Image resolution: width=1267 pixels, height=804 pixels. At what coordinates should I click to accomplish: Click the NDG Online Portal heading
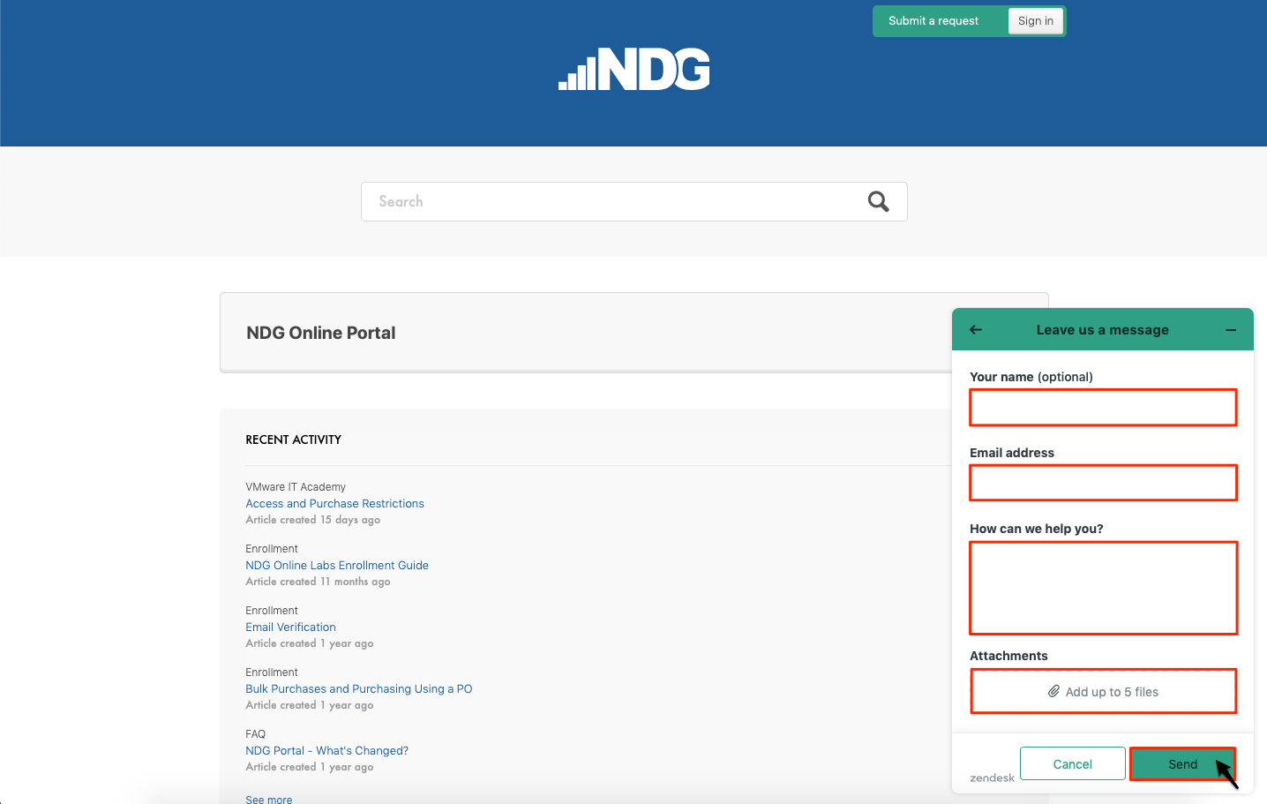pos(321,333)
